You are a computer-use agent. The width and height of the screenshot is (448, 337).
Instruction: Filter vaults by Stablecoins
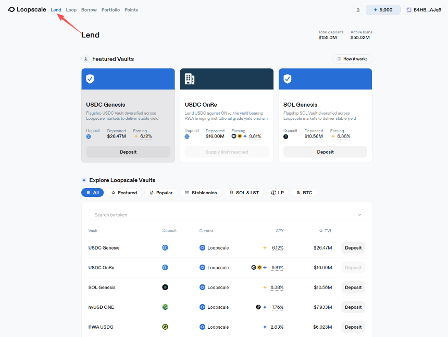[201, 193]
